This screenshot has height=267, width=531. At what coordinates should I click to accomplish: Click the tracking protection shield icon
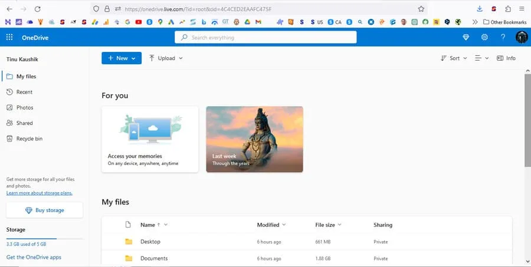pos(96,9)
